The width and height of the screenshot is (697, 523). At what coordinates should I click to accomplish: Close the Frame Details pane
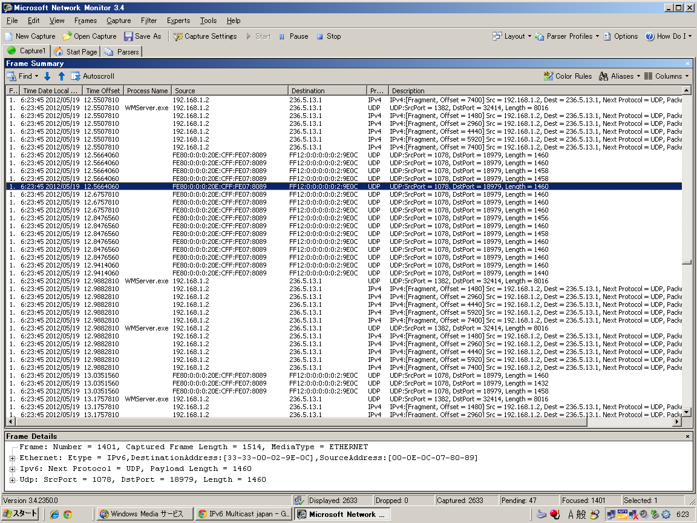(688, 436)
